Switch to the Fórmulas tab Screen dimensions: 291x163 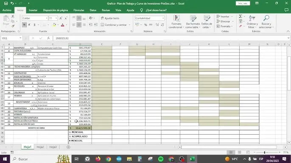pyautogui.click(x=79, y=10)
